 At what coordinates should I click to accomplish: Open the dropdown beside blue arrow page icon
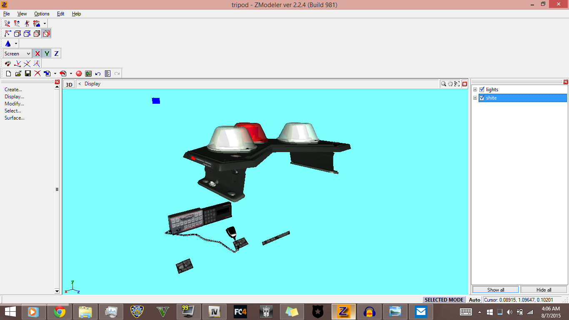click(x=55, y=74)
